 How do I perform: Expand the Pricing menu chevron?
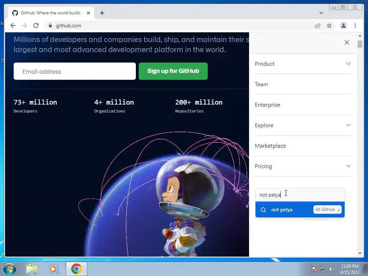[349, 166]
